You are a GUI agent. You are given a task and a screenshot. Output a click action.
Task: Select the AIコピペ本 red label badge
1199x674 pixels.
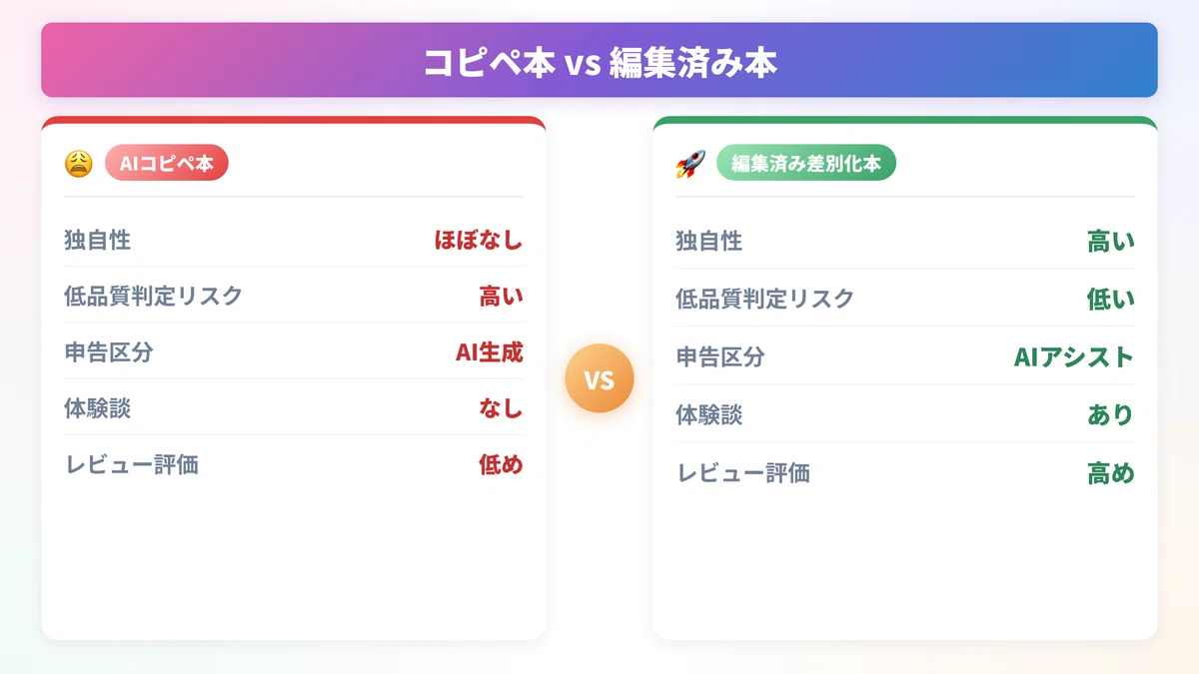[167, 164]
